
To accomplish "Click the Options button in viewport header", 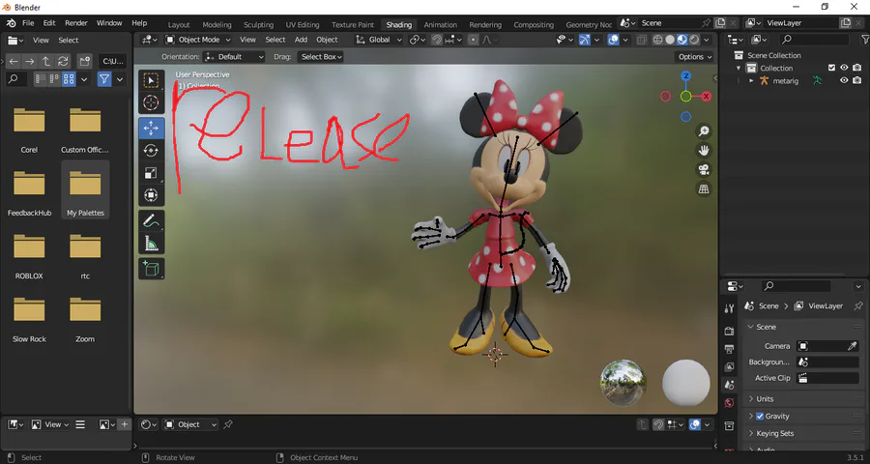I will tap(695, 57).
